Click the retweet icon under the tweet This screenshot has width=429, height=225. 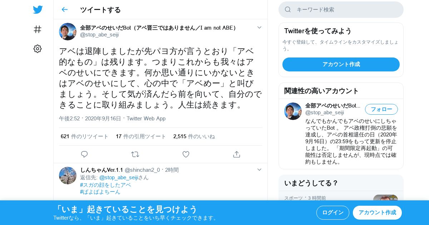pos(135,154)
